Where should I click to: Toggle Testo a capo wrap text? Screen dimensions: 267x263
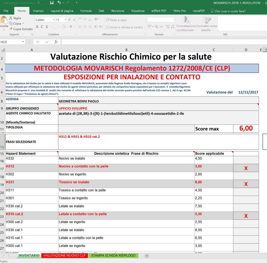pyautogui.click(x=116, y=20)
